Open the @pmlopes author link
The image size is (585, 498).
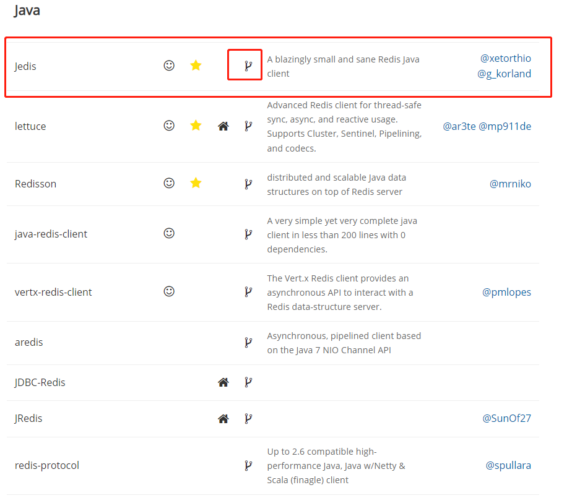(506, 292)
